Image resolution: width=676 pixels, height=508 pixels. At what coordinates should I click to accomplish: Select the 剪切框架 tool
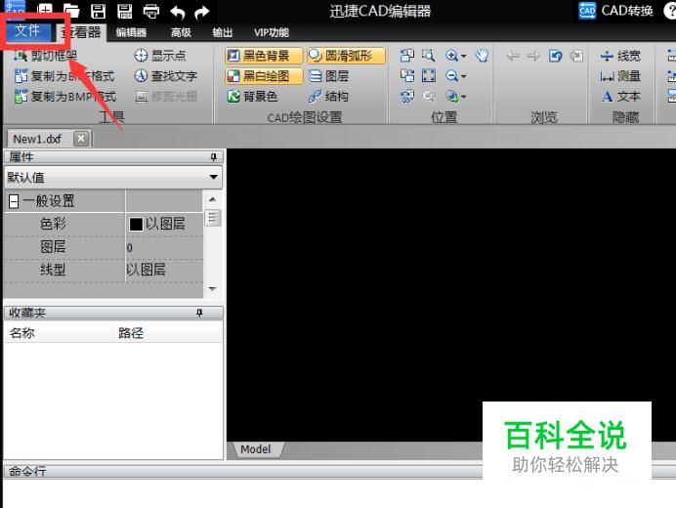[x=45, y=56]
